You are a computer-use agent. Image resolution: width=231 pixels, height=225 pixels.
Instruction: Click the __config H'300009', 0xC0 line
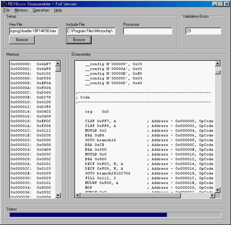tap(113, 64)
